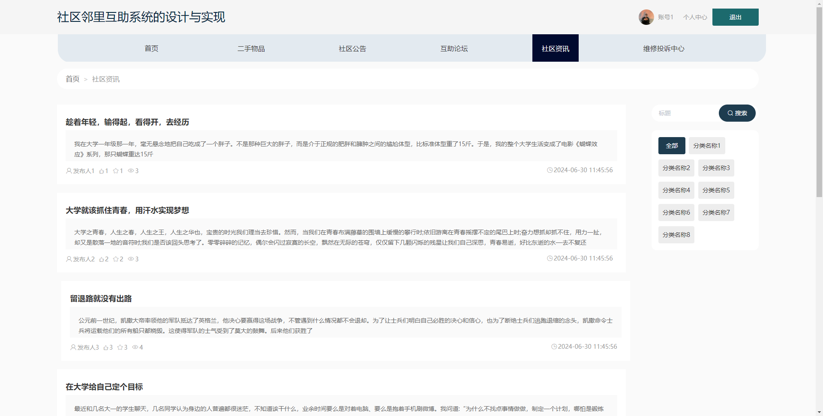
Task: Click the star icon in 发布人2's post
Action: (116, 259)
